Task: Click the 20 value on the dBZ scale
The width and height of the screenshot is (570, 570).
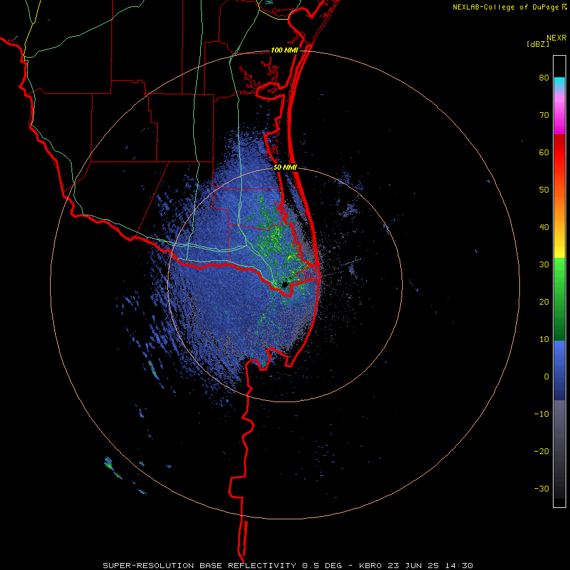Action: point(544,302)
